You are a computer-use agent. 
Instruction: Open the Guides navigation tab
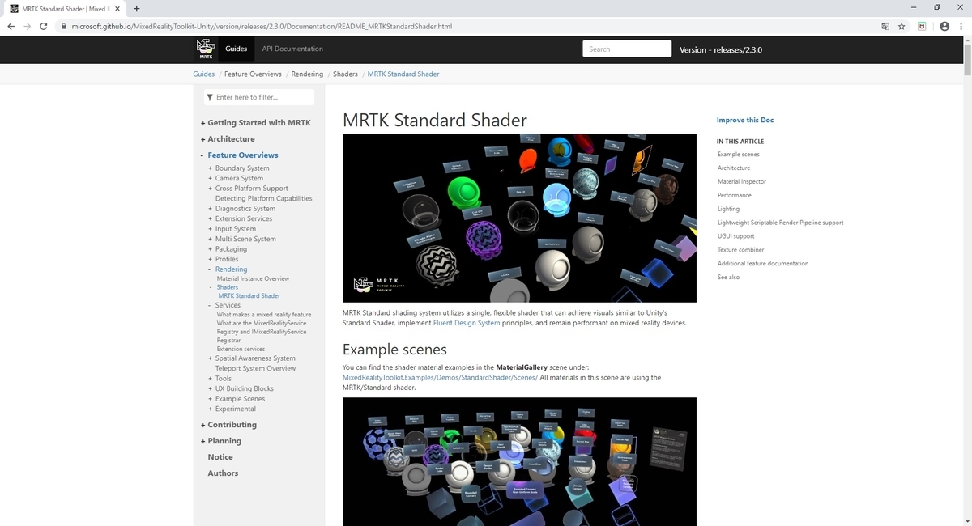coord(236,49)
